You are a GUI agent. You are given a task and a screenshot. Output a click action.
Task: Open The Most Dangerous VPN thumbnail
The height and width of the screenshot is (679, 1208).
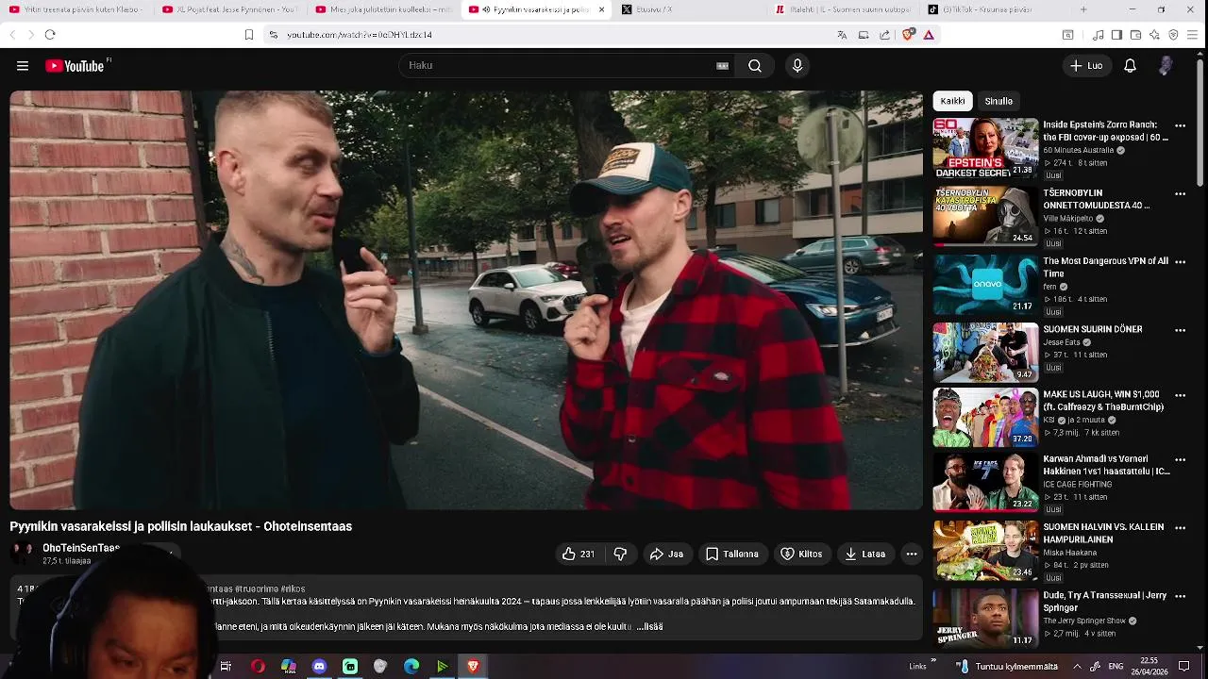[x=985, y=285]
